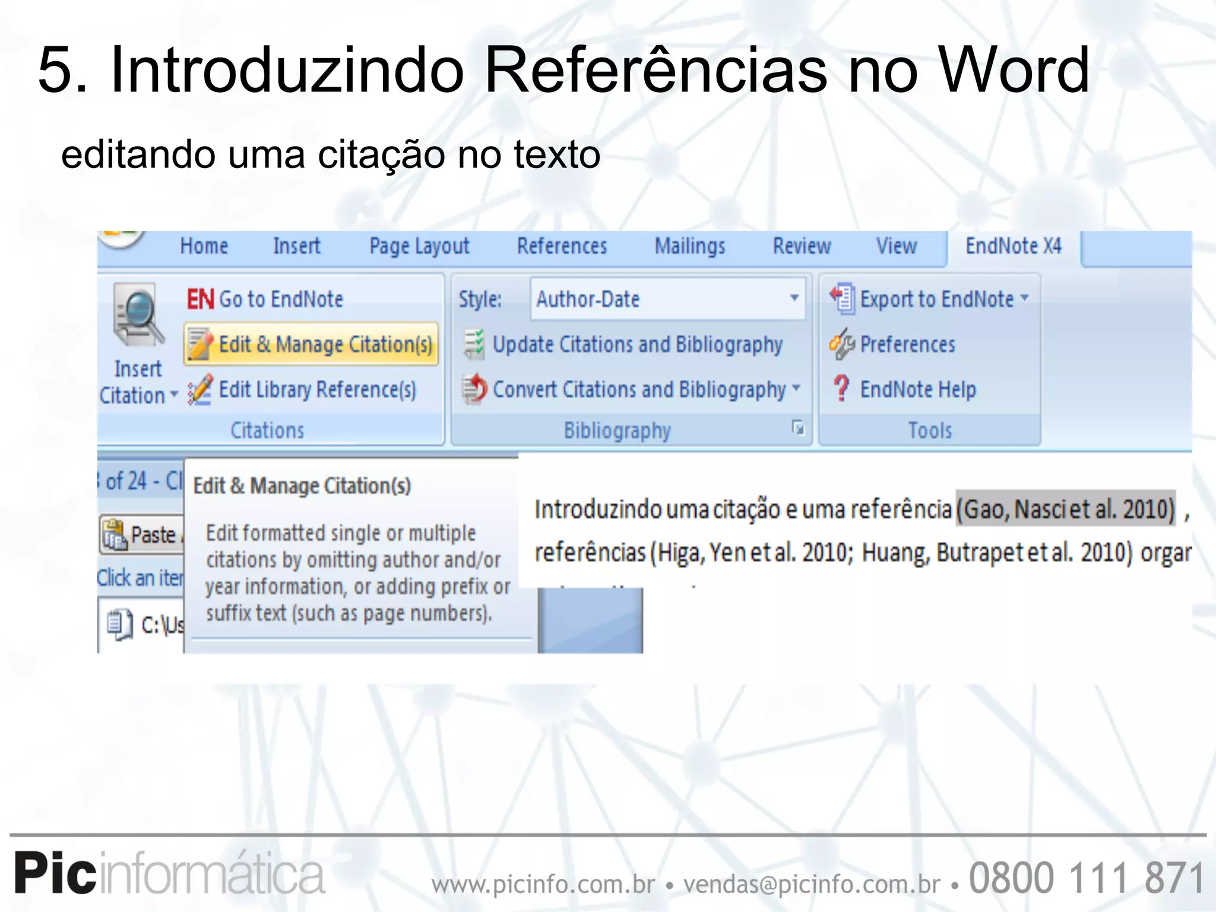
Task: Click the Citations group label
Action: [x=267, y=430]
